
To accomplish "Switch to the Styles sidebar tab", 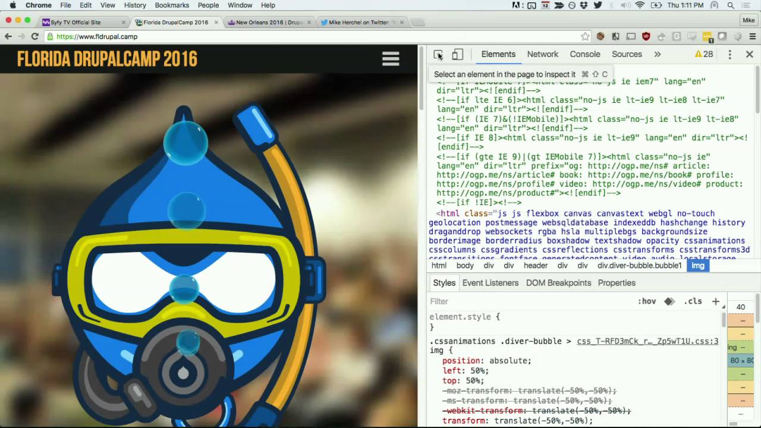I will click(444, 283).
